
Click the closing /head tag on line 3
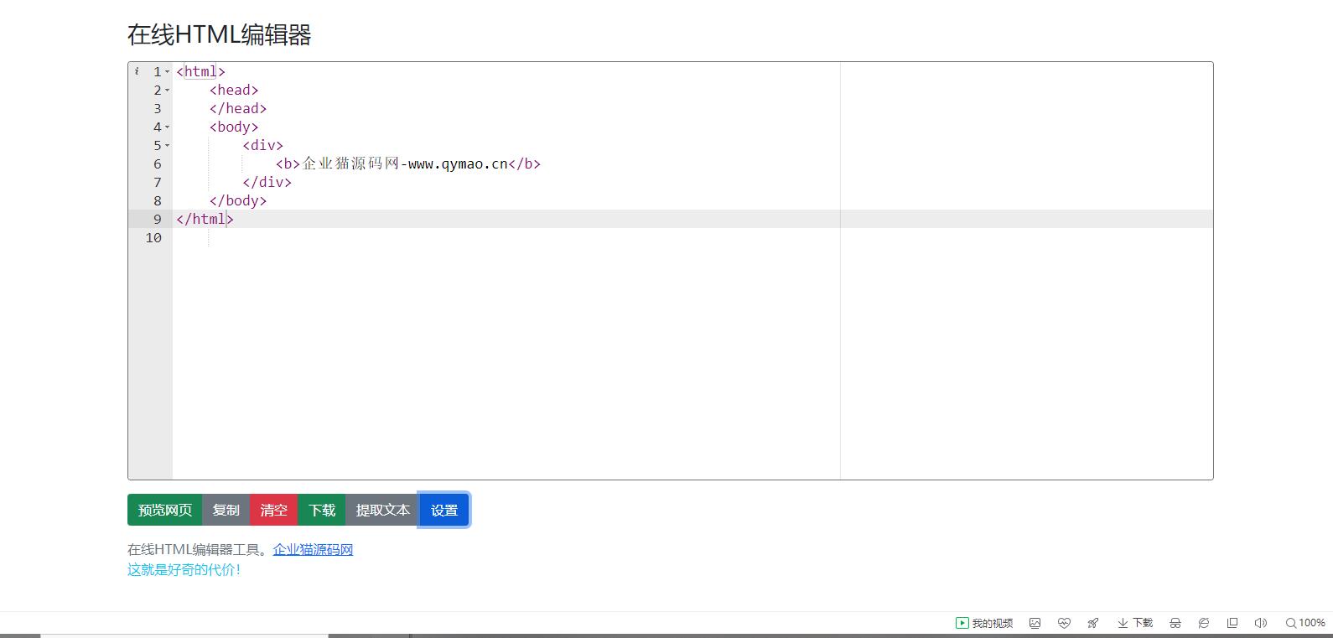(238, 109)
